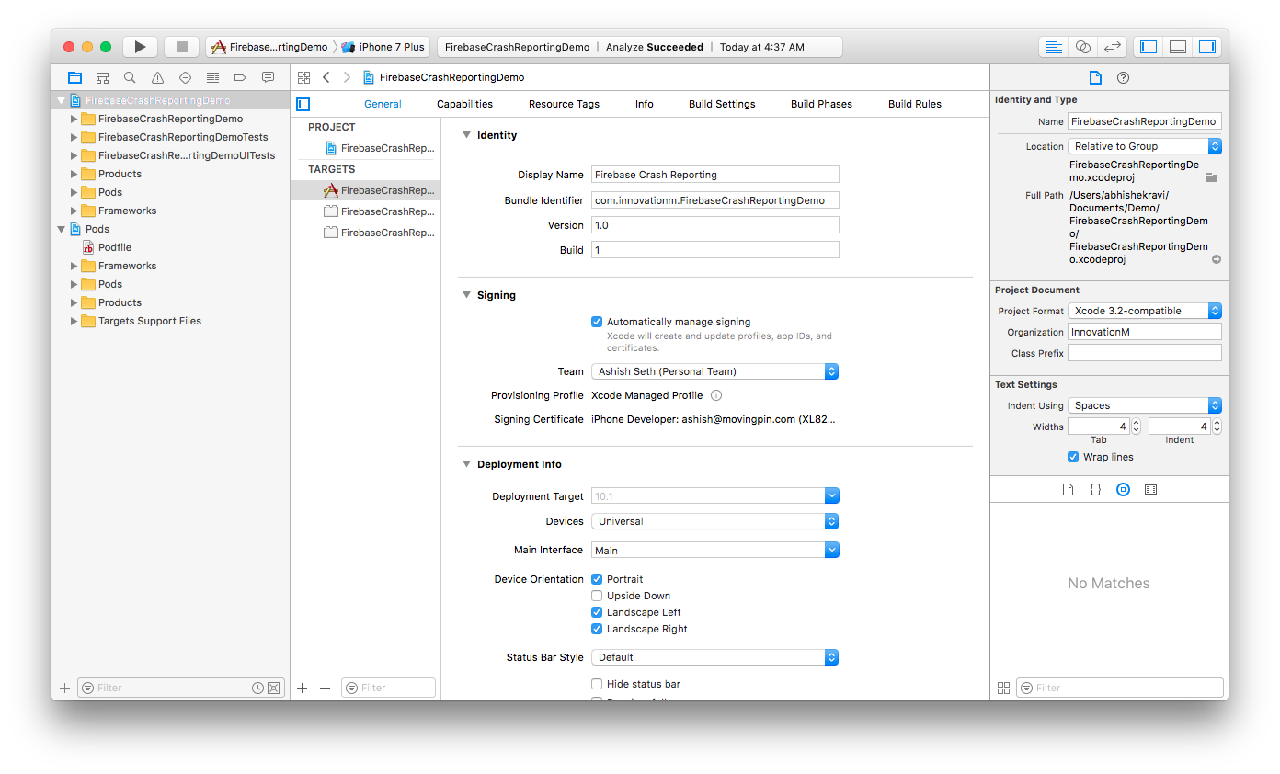Uncheck Landscape Left orientation

pyautogui.click(x=597, y=612)
